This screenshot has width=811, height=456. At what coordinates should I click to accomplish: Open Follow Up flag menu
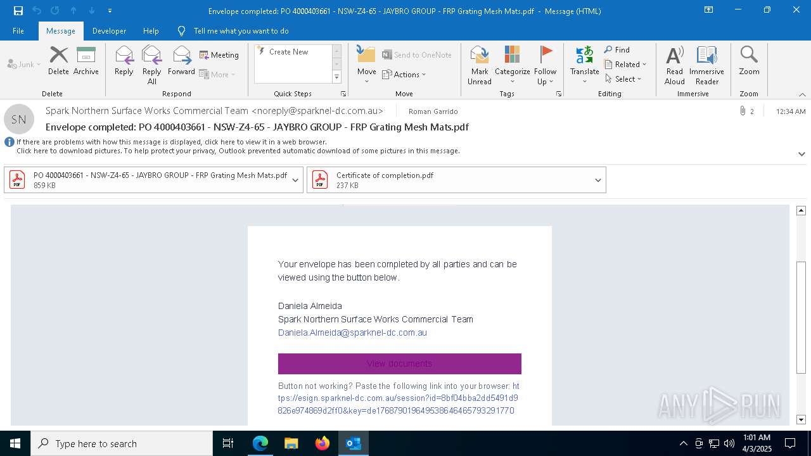545,65
